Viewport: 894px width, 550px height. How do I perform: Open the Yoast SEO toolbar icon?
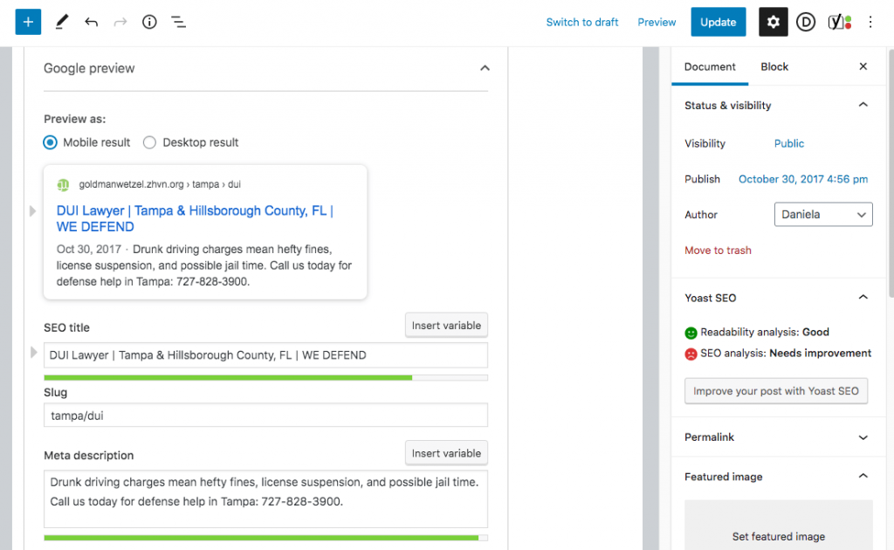pos(839,22)
